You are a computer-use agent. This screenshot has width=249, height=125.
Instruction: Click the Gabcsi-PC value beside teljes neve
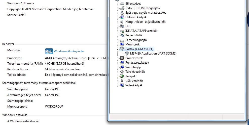(52, 95)
